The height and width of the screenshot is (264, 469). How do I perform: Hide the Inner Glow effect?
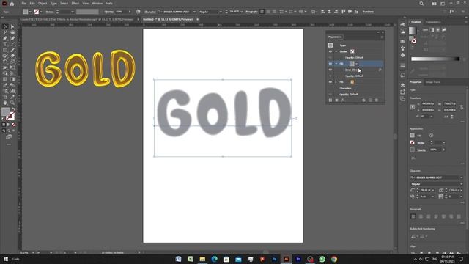coord(330,70)
